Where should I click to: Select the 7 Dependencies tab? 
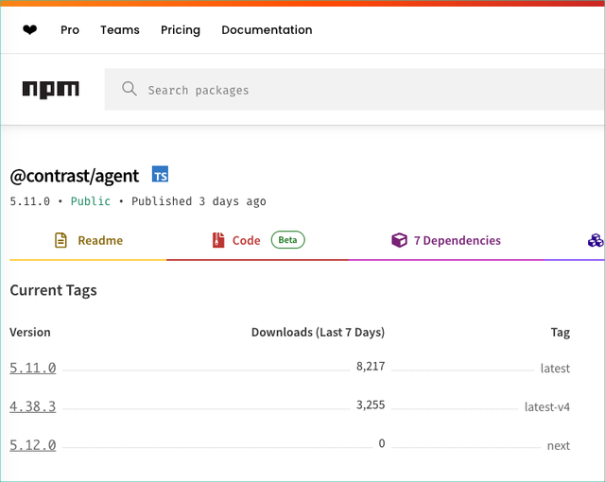[458, 240]
